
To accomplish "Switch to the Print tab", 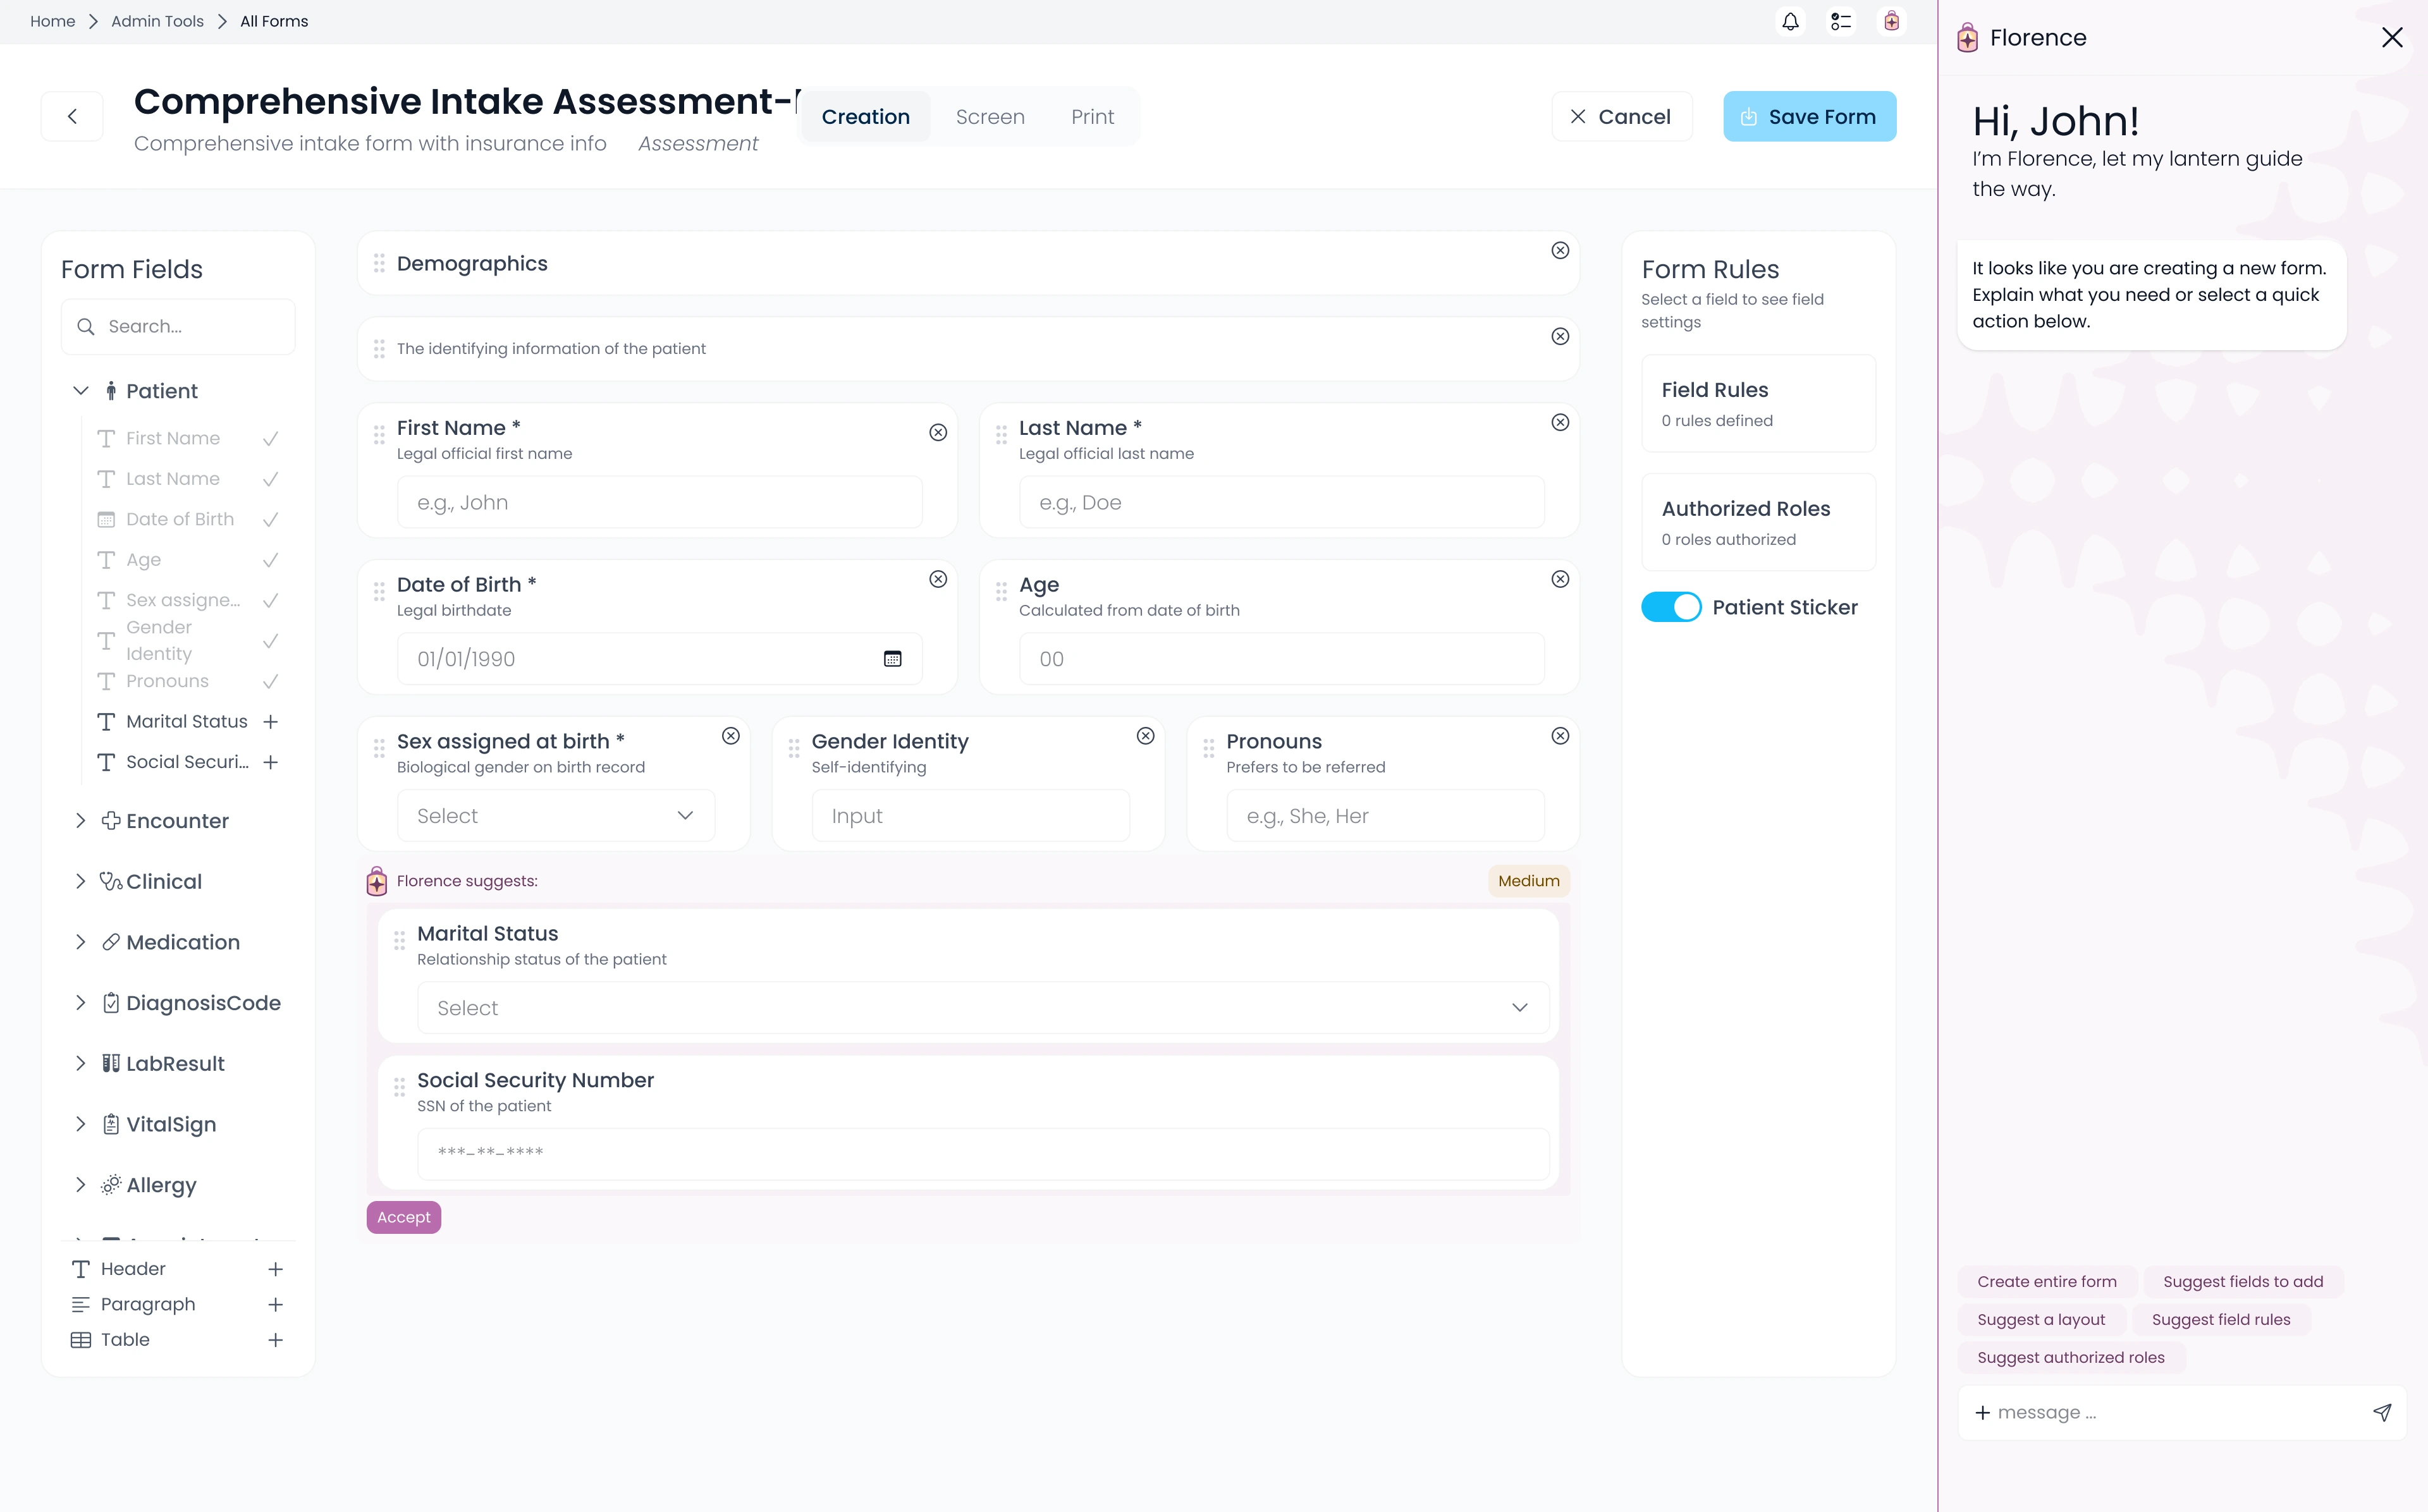I will (x=1092, y=117).
